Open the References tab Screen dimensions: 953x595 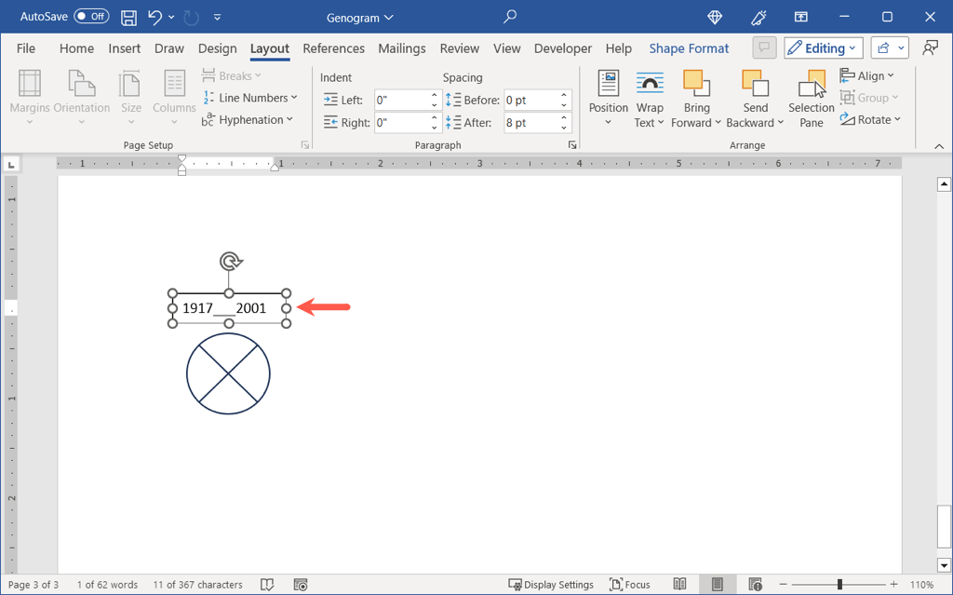[x=333, y=48]
